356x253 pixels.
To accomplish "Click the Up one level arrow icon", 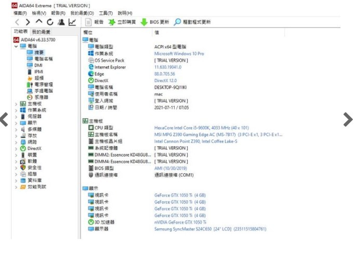I will tap(39, 22).
